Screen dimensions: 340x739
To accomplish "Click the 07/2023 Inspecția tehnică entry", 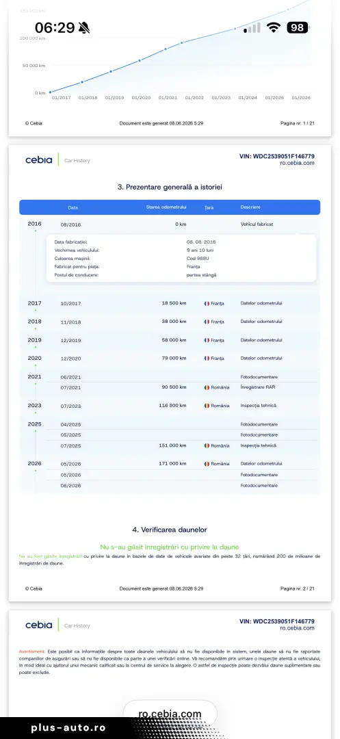I will click(x=258, y=405).
